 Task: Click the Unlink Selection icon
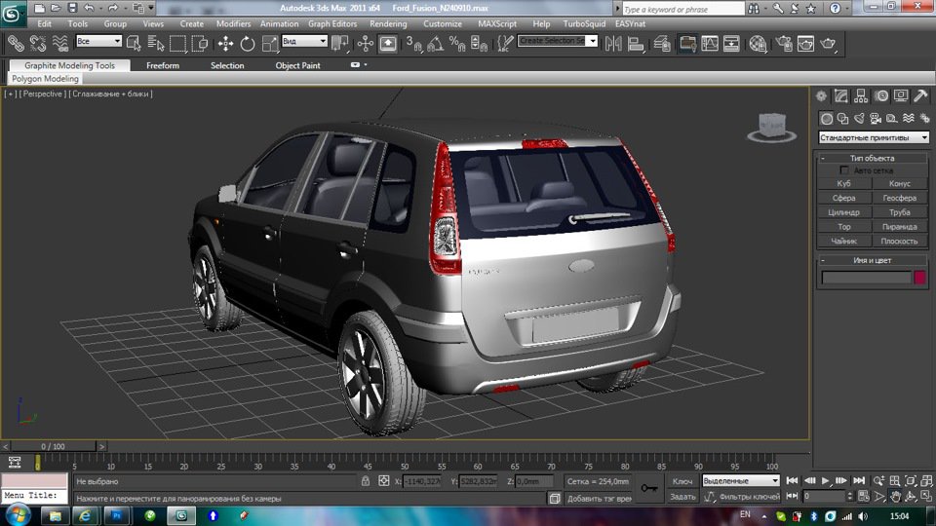[x=38, y=43]
